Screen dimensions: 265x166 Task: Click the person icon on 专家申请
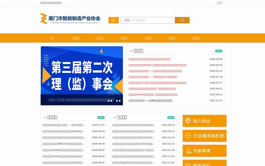188,151
